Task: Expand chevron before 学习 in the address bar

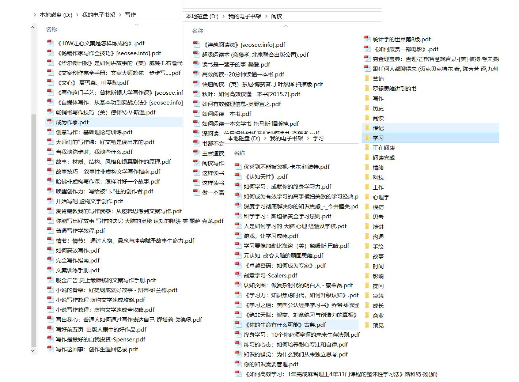Action: click(308, 139)
